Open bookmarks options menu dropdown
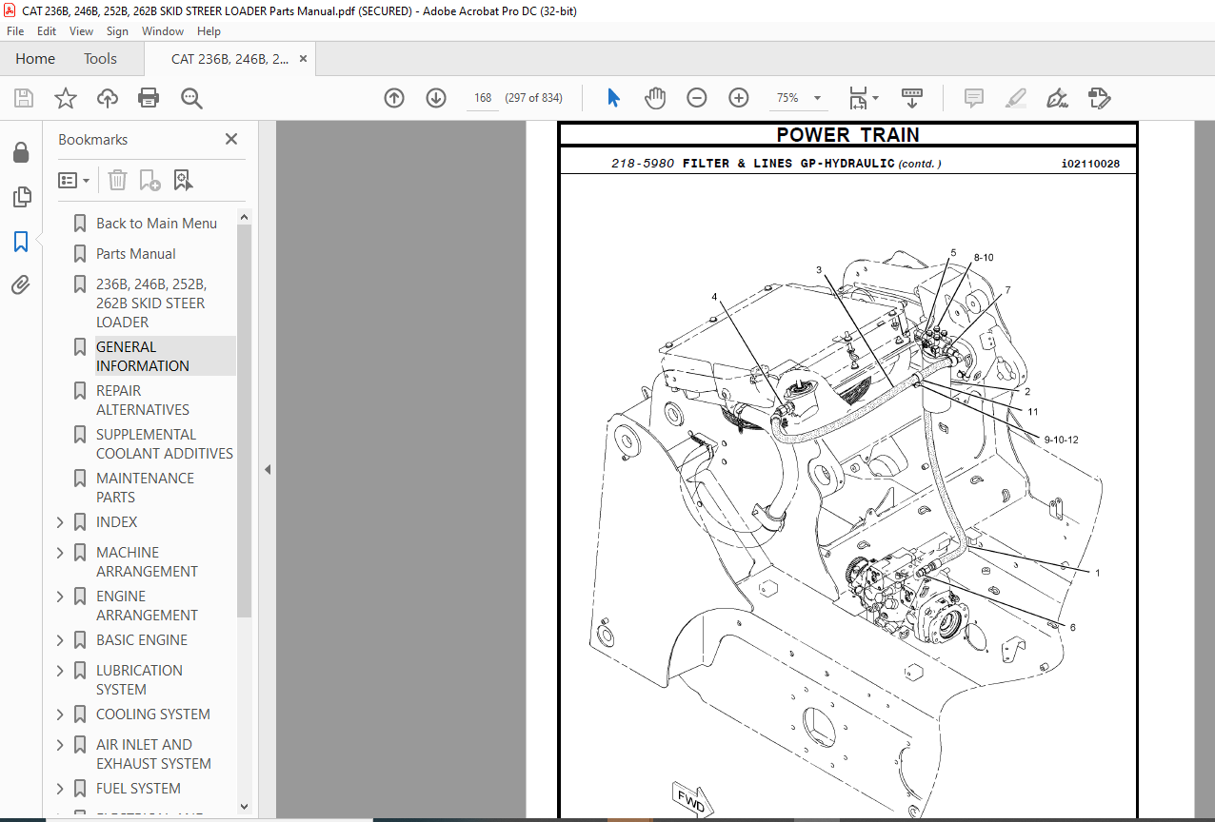 coord(74,180)
